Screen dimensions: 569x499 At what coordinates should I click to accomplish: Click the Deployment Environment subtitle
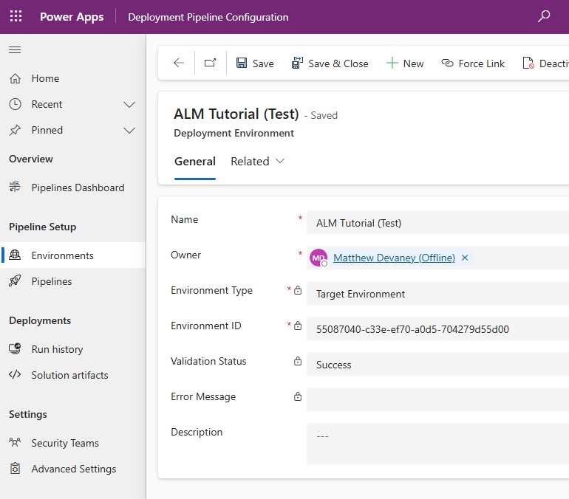(x=234, y=133)
